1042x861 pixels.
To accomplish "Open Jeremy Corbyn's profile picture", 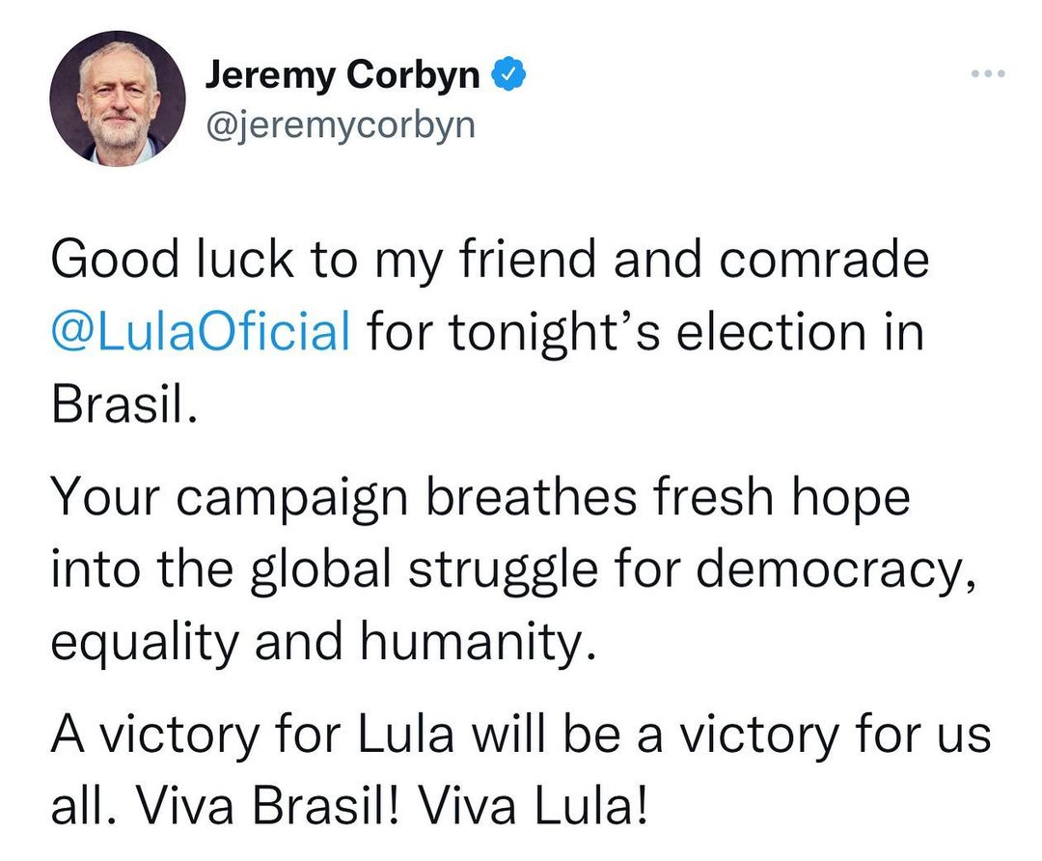I will tap(116, 99).
